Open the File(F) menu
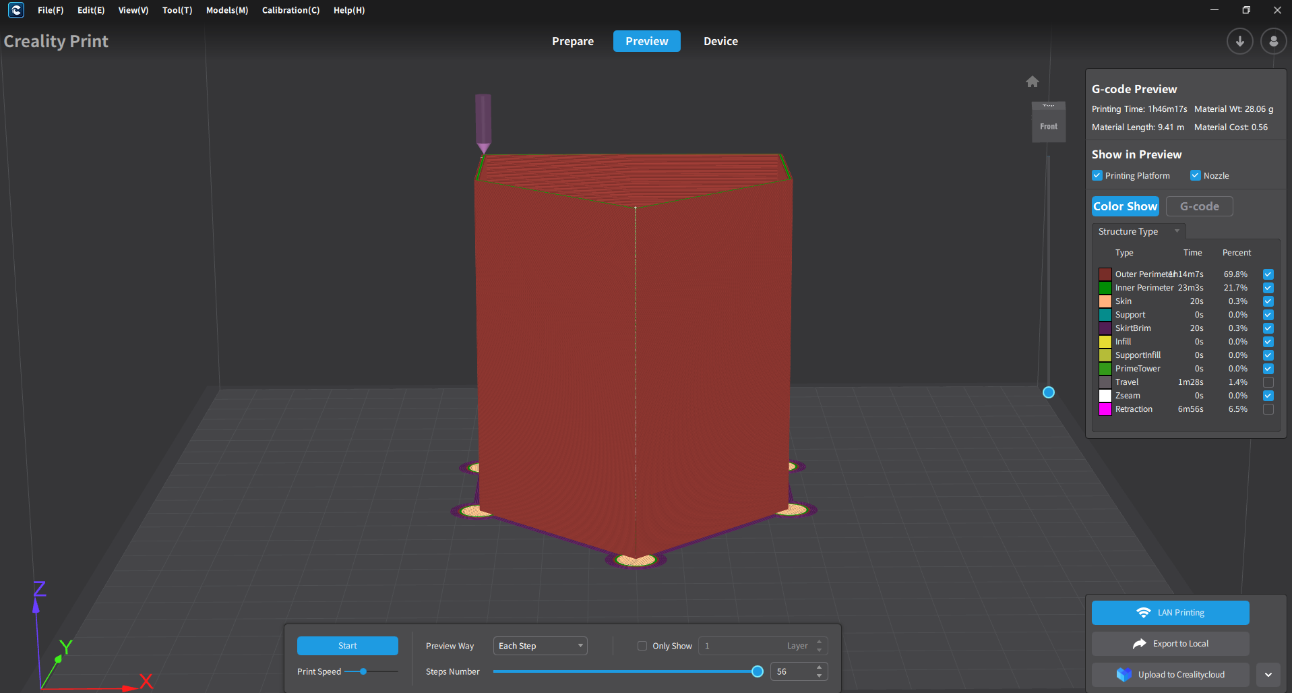This screenshot has width=1292, height=693. [51, 10]
